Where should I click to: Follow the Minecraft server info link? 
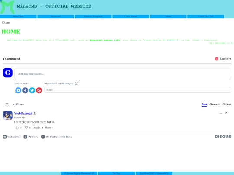pos(105,40)
